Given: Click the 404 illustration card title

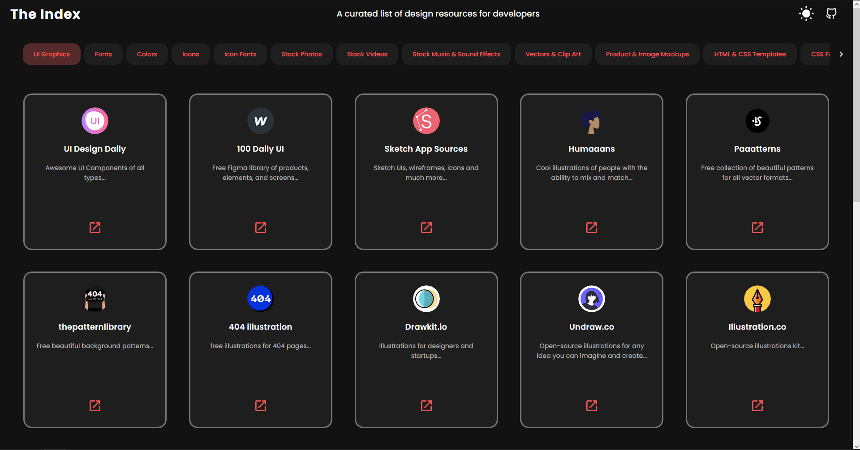Looking at the screenshot, I should pos(261,327).
